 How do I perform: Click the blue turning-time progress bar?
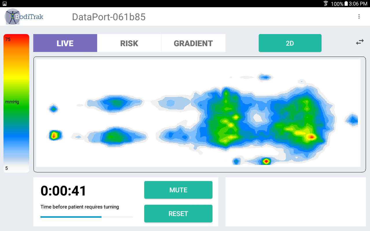point(71,217)
